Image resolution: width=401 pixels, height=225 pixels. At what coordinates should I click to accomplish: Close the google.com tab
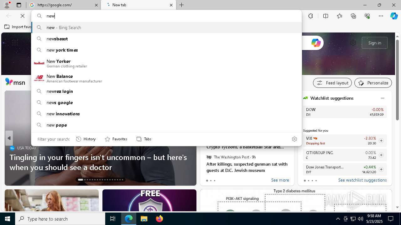click(96, 5)
